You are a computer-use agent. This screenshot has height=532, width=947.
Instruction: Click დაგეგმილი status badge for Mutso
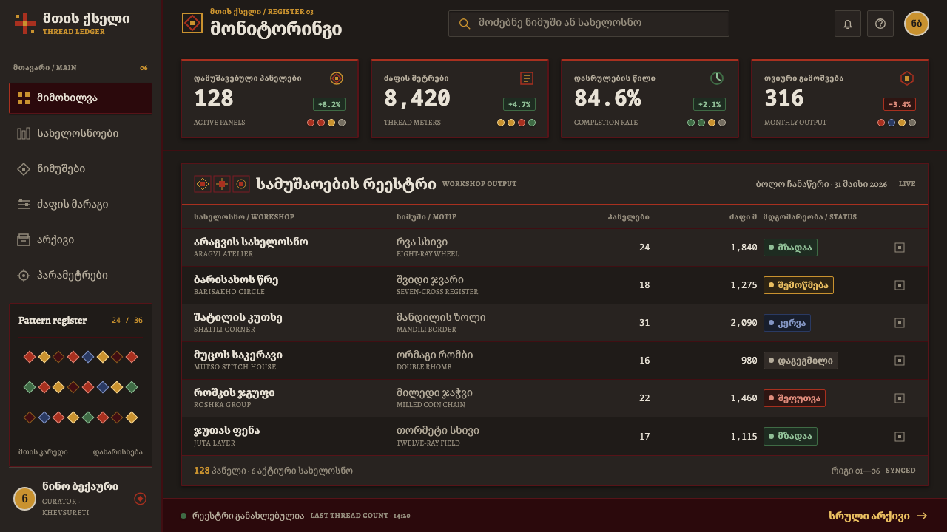[801, 361]
